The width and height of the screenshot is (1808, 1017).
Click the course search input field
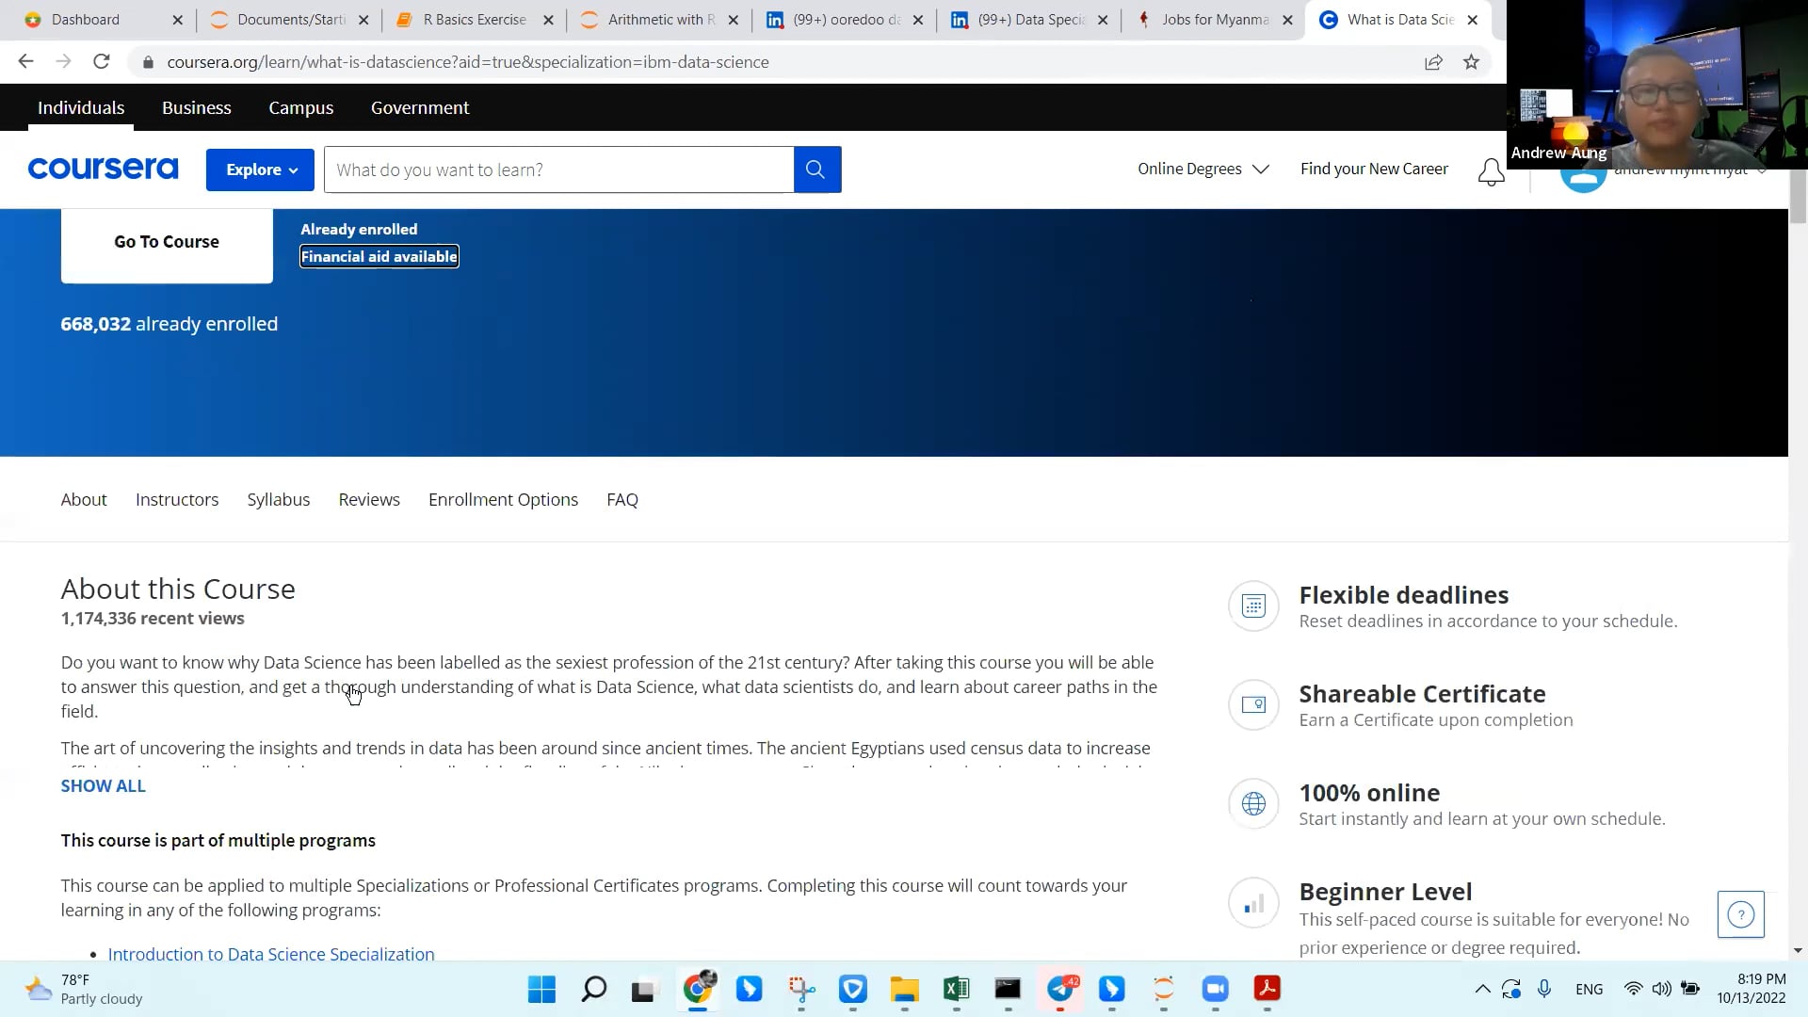[x=558, y=169]
